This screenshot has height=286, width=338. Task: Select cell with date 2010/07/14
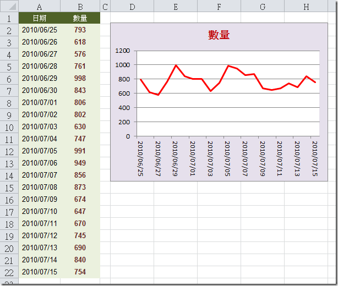click(x=40, y=260)
